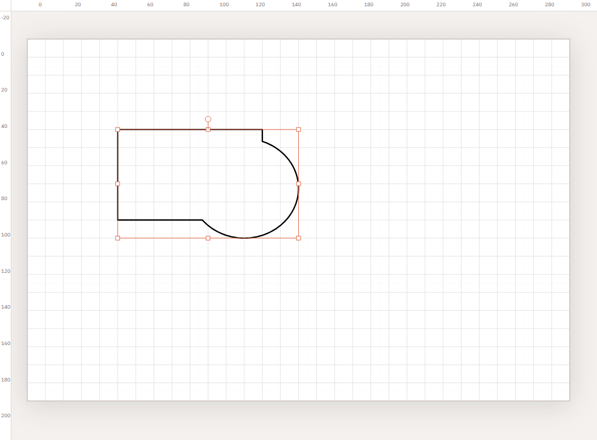Viewport: 597px width, 440px height.
Task: Select the bottom-center resize handle
Action: pos(208,238)
